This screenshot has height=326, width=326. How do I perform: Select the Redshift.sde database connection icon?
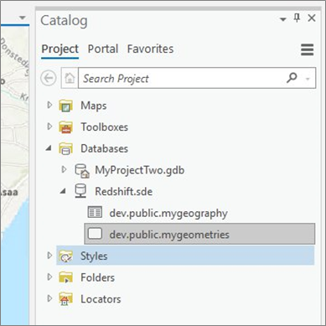[80, 191]
